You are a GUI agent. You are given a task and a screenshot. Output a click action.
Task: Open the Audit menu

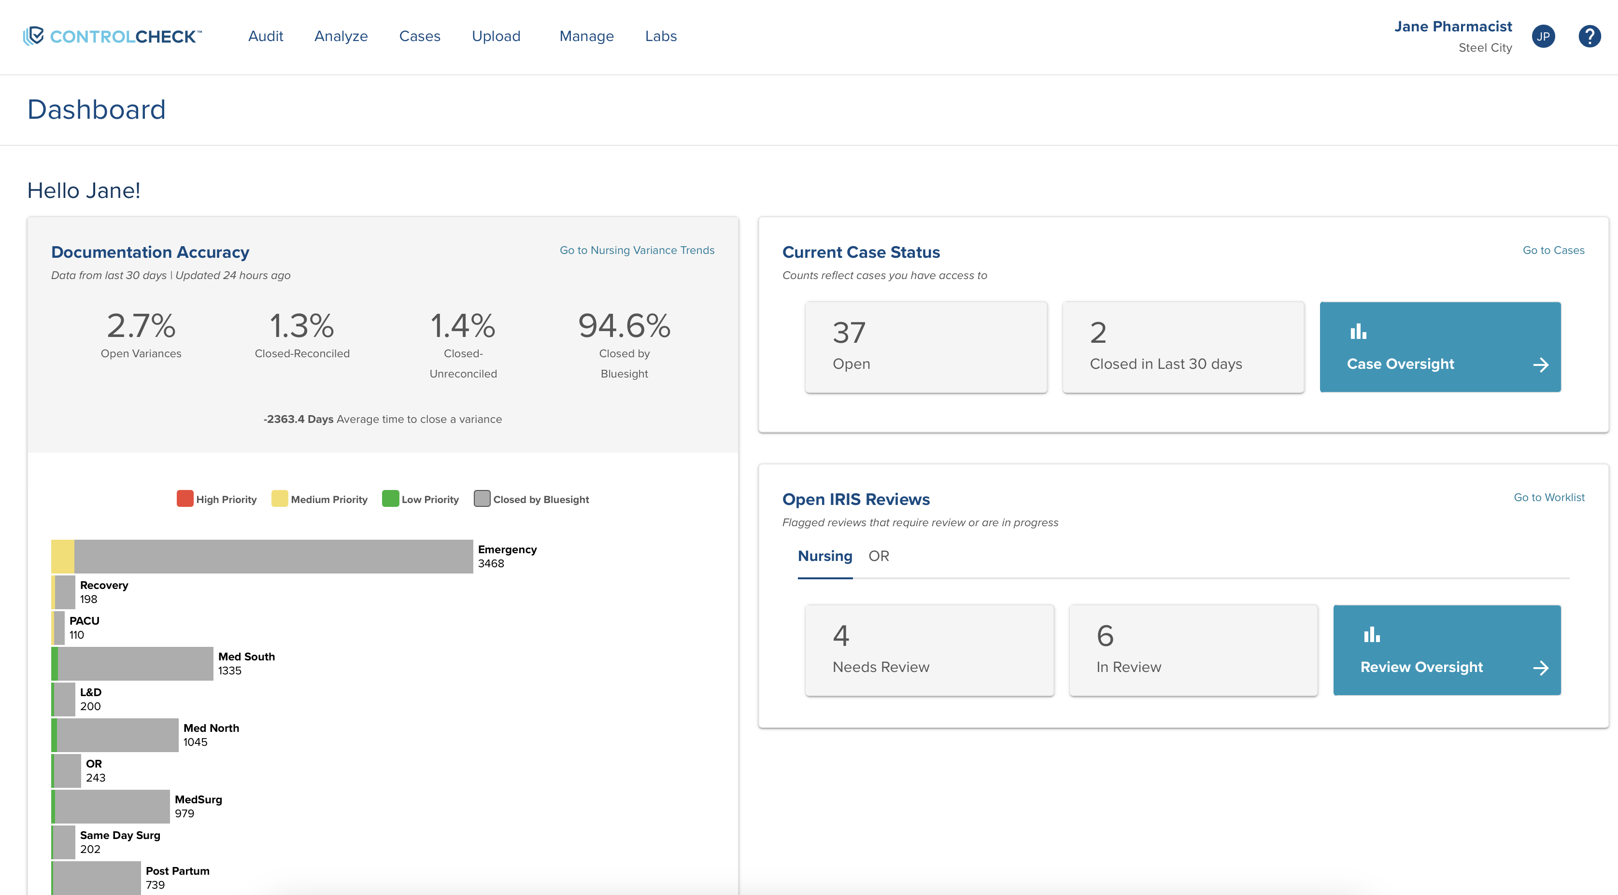[265, 36]
